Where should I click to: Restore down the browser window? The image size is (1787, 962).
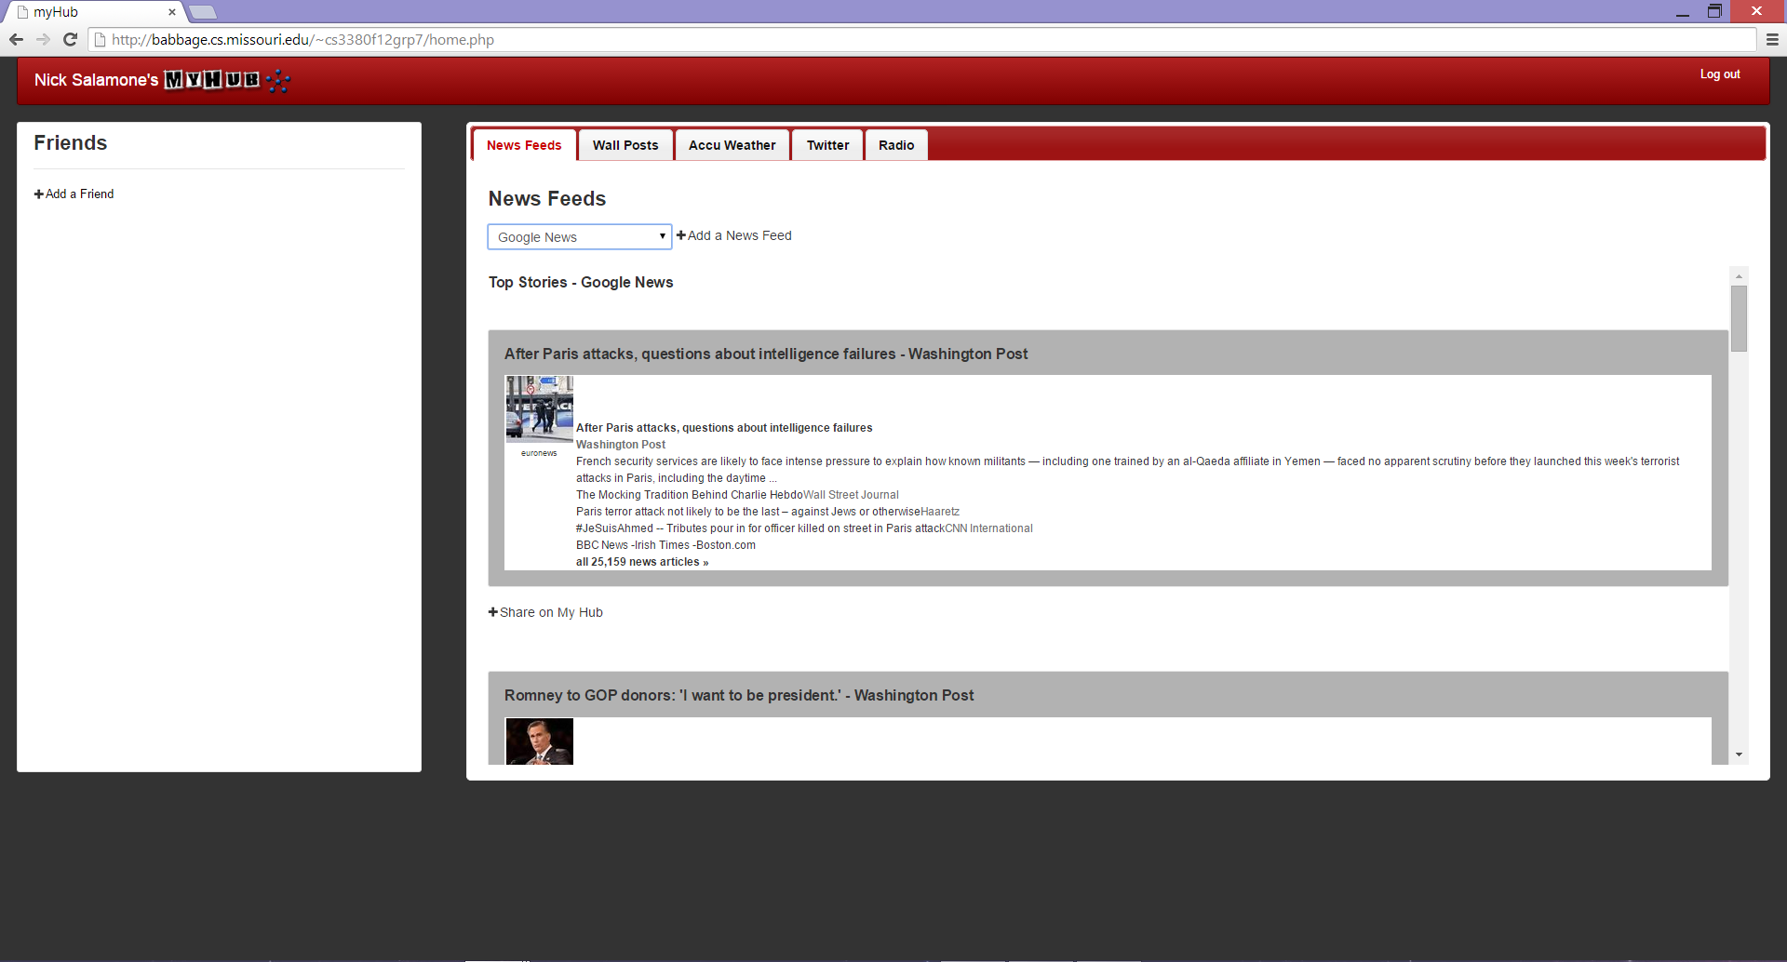[1714, 11]
